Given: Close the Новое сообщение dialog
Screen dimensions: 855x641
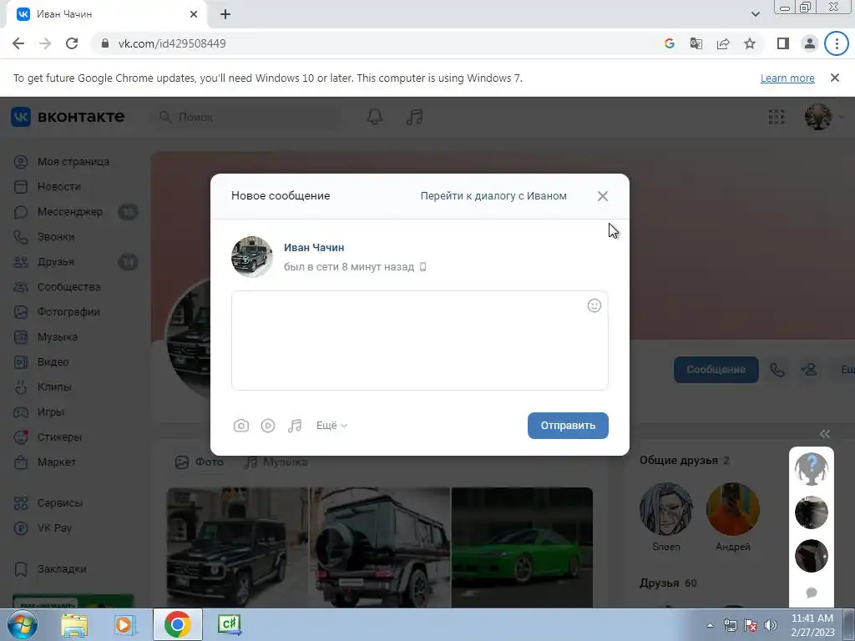Looking at the screenshot, I should click(x=603, y=196).
